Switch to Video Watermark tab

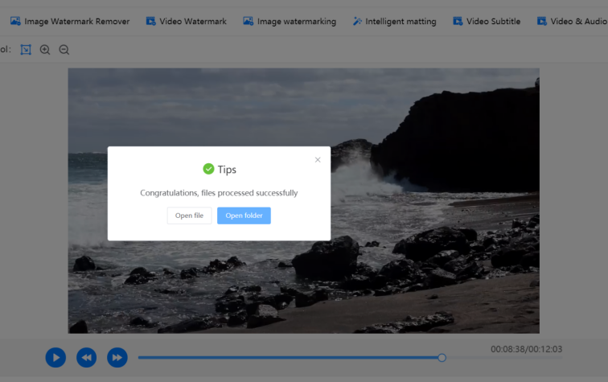point(186,22)
